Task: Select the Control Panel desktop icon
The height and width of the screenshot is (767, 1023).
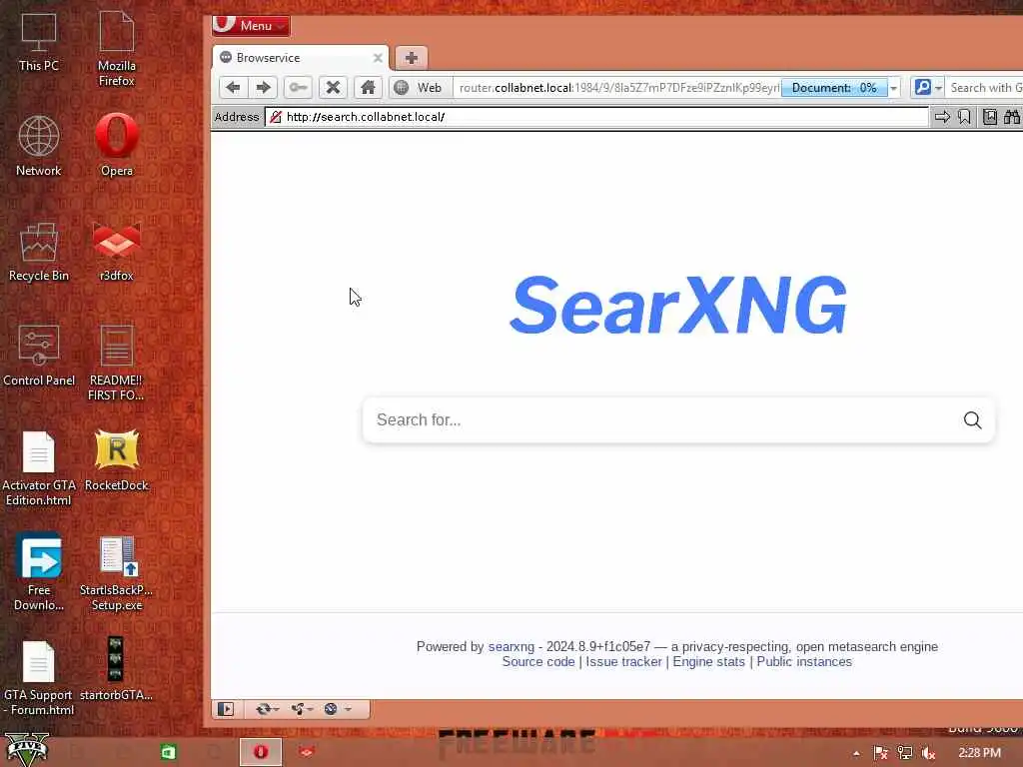Action: [39, 356]
